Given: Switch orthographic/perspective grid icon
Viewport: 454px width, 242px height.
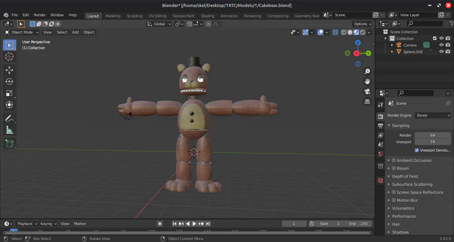Looking at the screenshot, I should click(x=367, y=102).
